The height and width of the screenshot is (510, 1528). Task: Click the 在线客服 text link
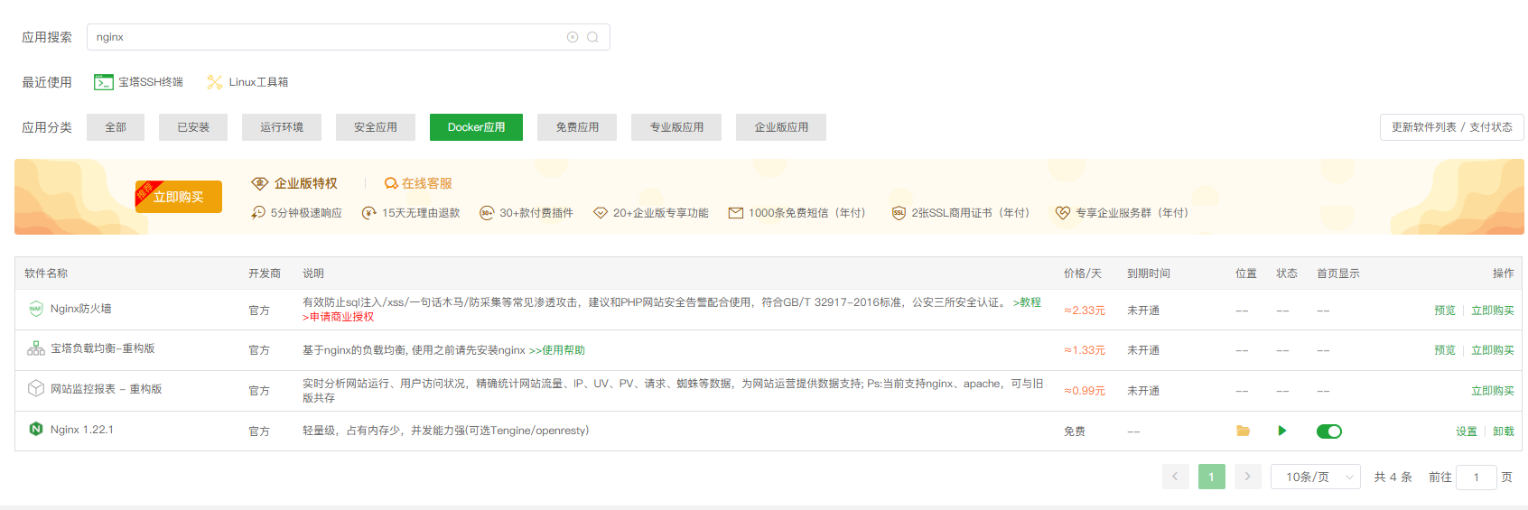click(427, 183)
